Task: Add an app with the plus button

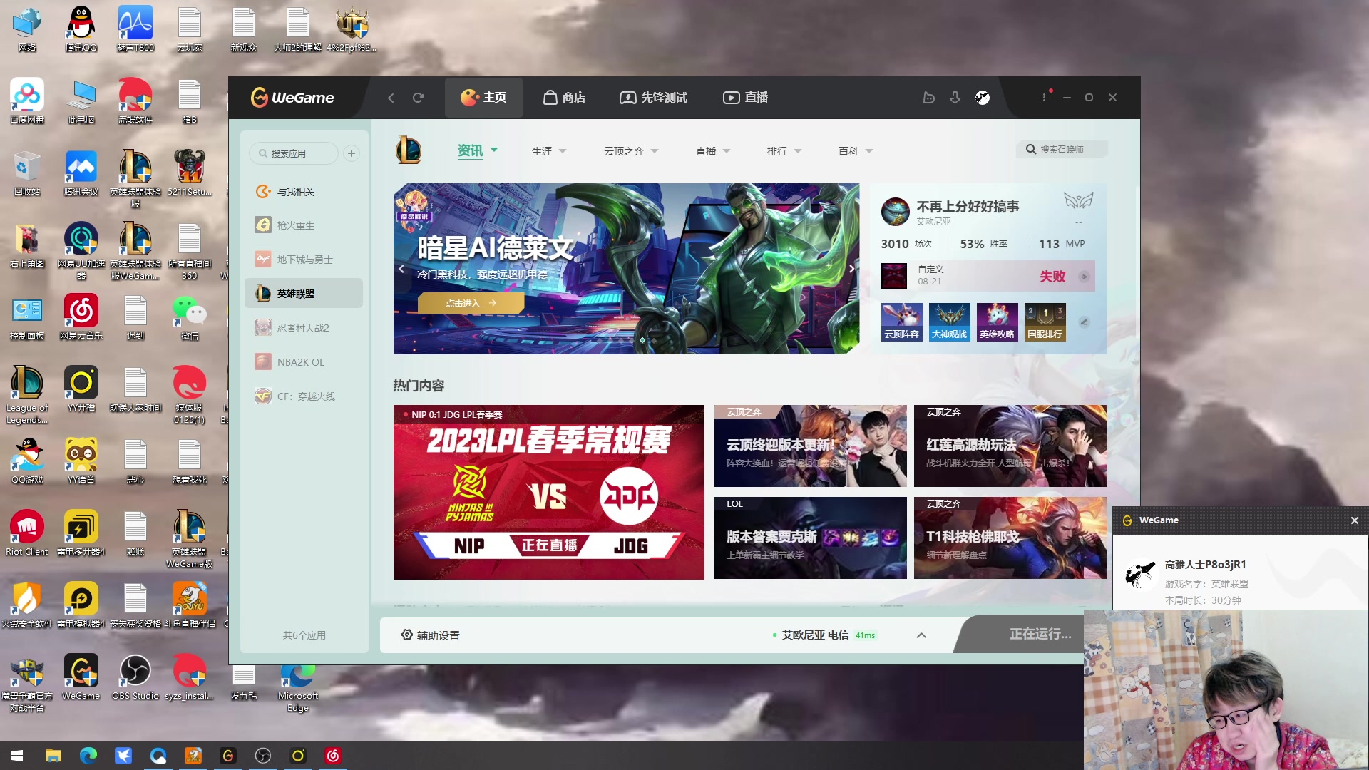Action: (352, 153)
